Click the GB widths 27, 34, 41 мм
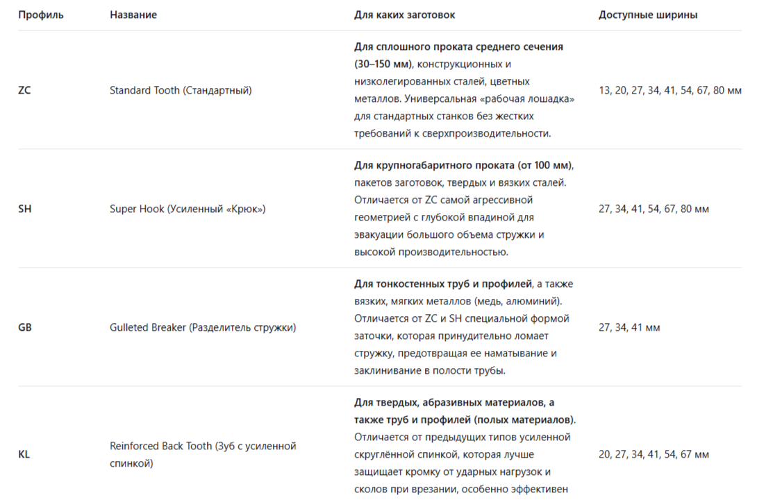The width and height of the screenshot is (757, 502). click(629, 327)
